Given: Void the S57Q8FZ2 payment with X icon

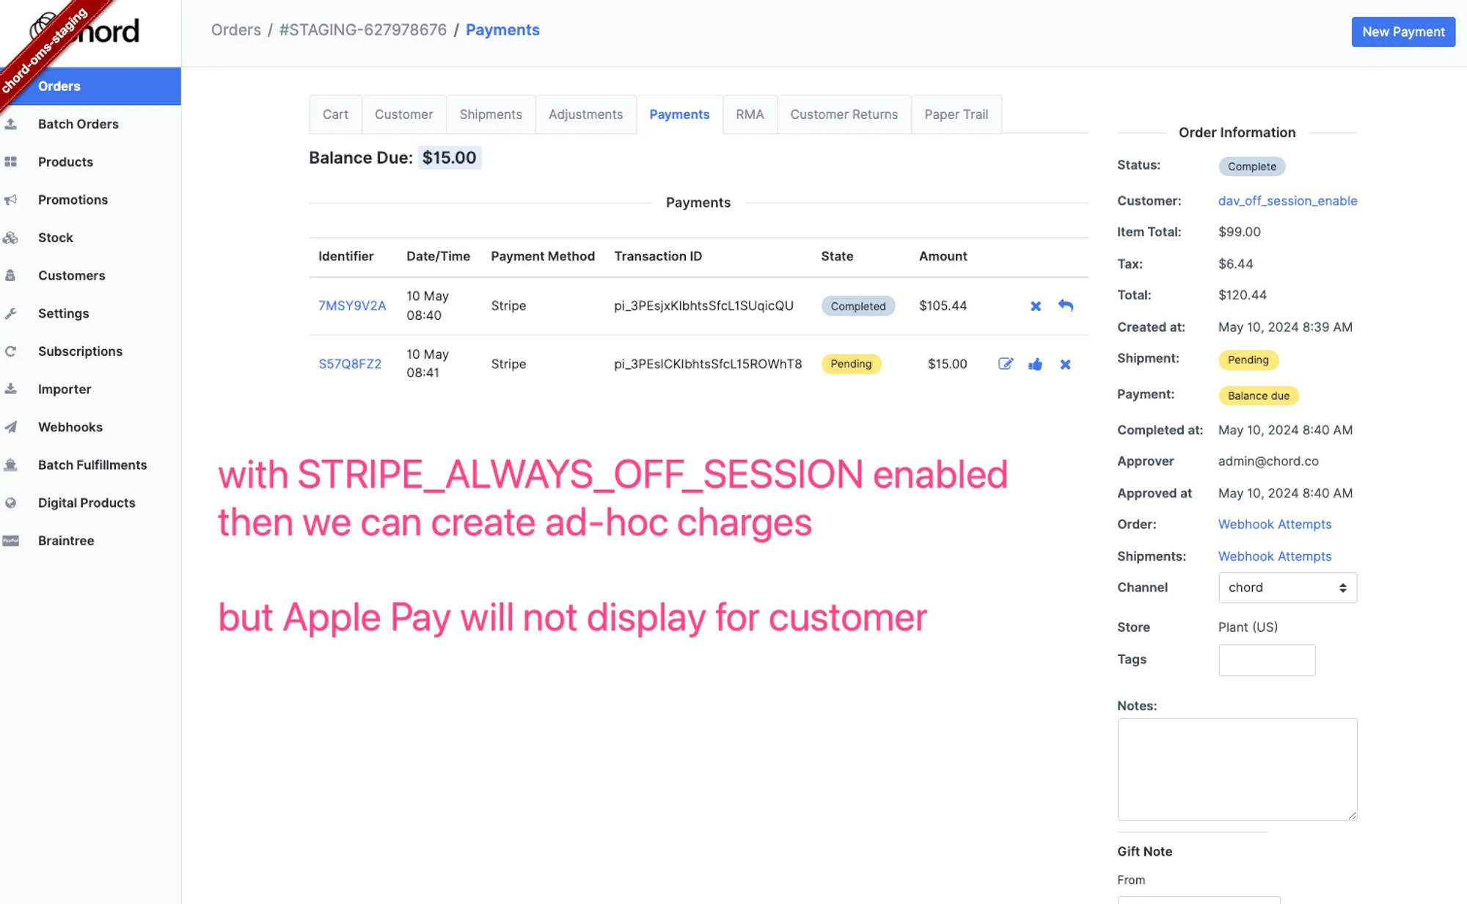Looking at the screenshot, I should point(1065,364).
